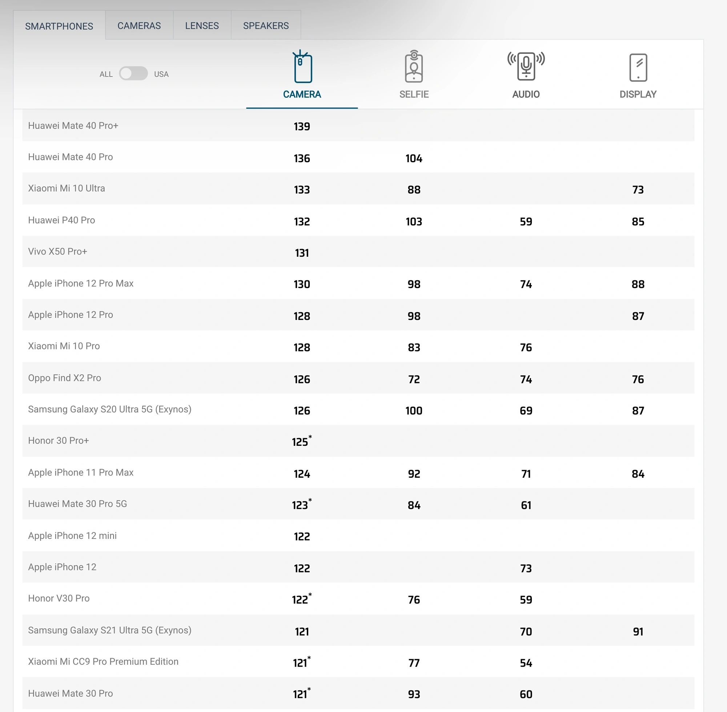Viewport: 727px width, 712px height.
Task: Open Oppo Find X2 Pro entry
Action: click(x=65, y=378)
